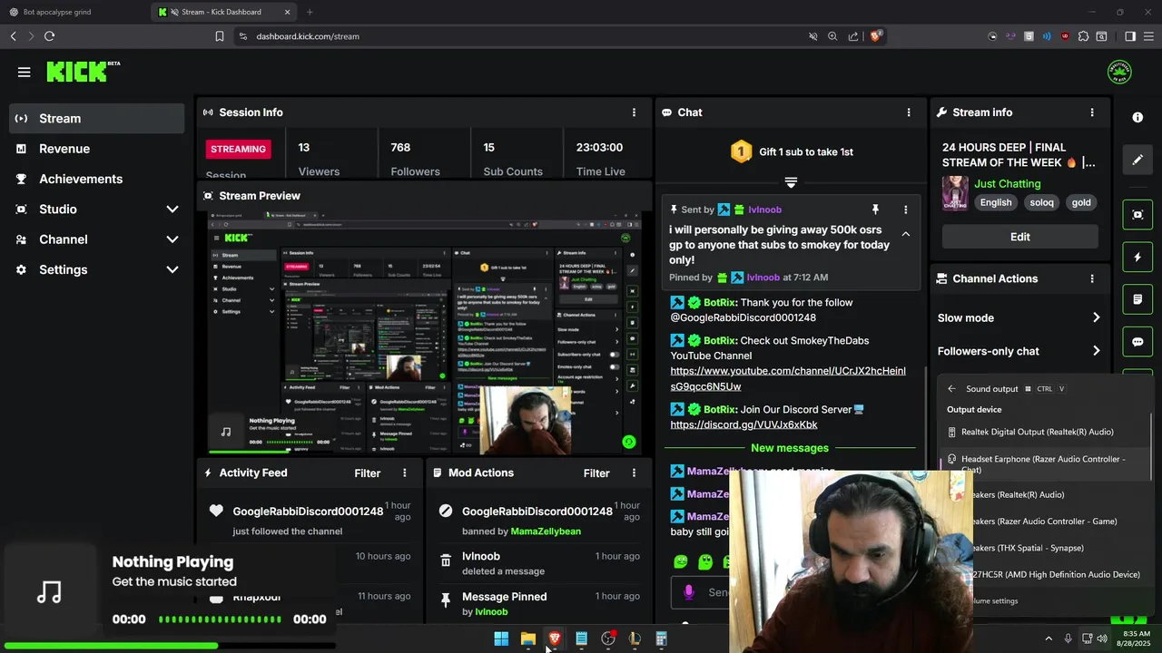1162x653 pixels.
Task: Open Stream info panel three-dot menu
Action: (x=1092, y=112)
